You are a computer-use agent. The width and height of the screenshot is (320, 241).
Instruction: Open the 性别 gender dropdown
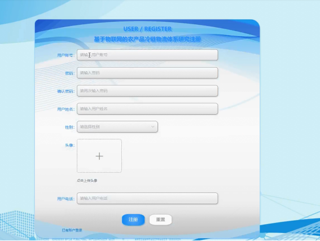117,127
